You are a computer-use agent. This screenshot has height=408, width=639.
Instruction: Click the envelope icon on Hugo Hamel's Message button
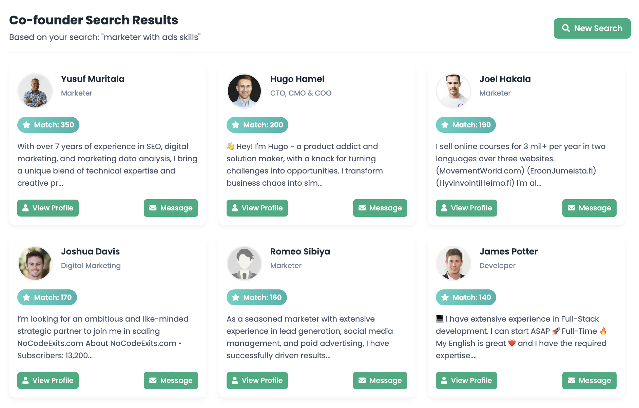point(361,208)
